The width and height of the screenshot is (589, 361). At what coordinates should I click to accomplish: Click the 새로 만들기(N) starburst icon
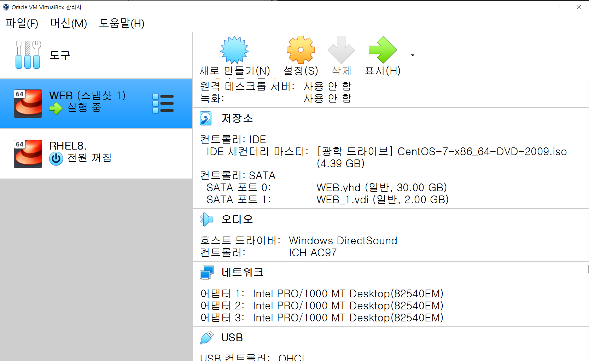pos(234,50)
